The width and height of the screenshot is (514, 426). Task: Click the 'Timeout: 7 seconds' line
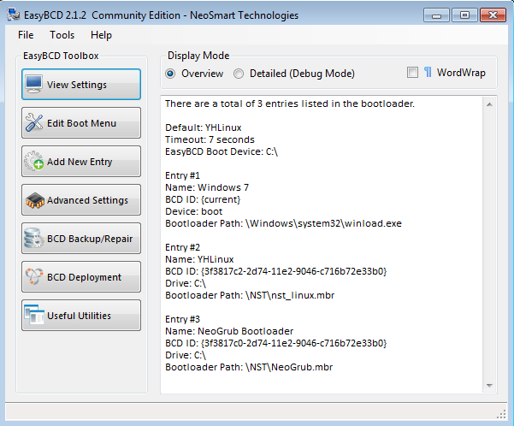coord(210,139)
